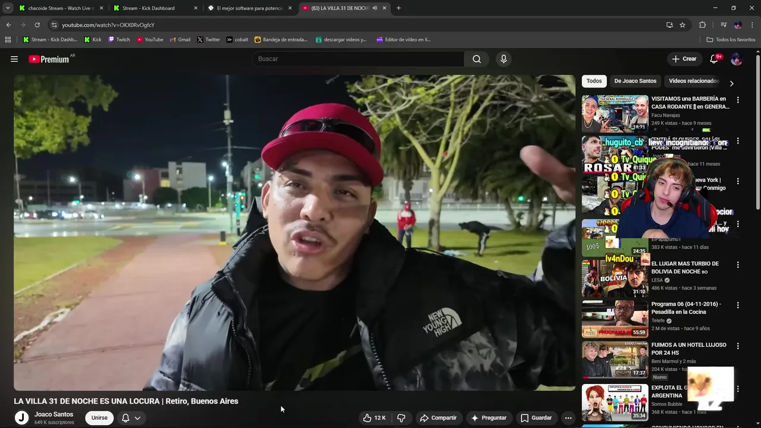This screenshot has height=428, width=761.
Task: Click the YouTube Buscar search field
Action: tap(359, 59)
